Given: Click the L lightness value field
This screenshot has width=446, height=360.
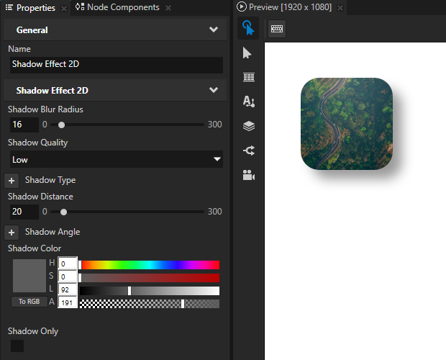Looking at the screenshot, I should pos(68,289).
